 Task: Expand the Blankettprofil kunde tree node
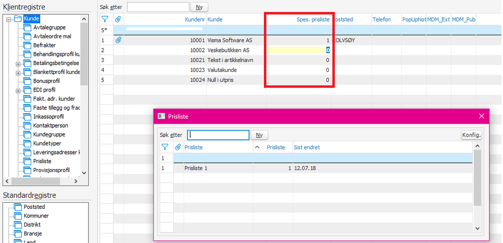tap(18, 73)
